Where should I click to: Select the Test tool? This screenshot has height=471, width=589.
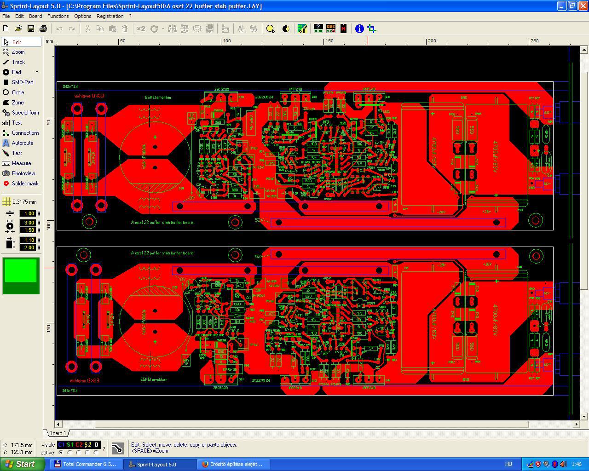21,153
